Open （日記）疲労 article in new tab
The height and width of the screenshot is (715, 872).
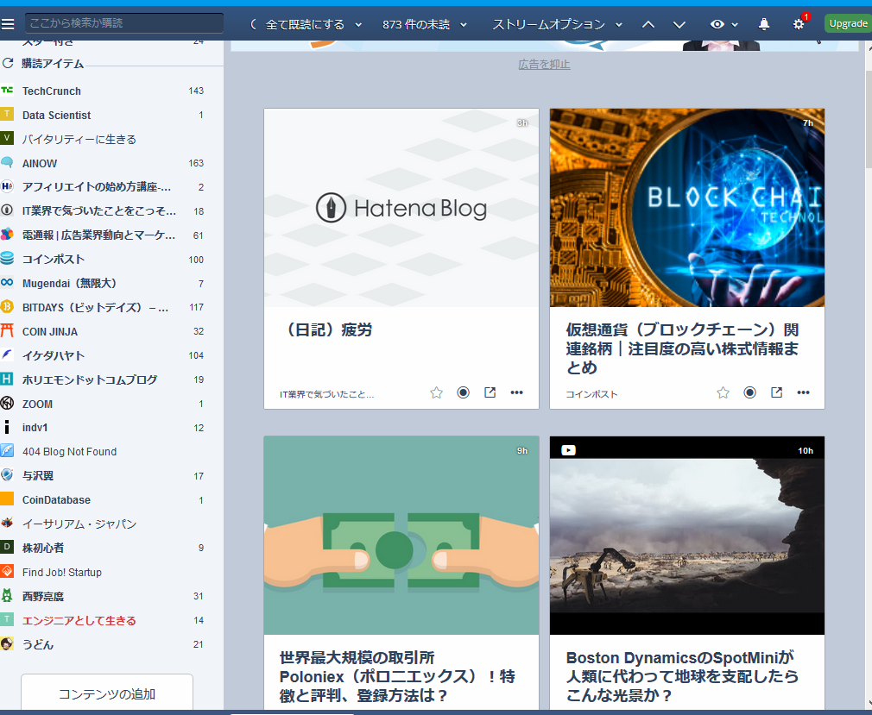pyautogui.click(x=490, y=392)
